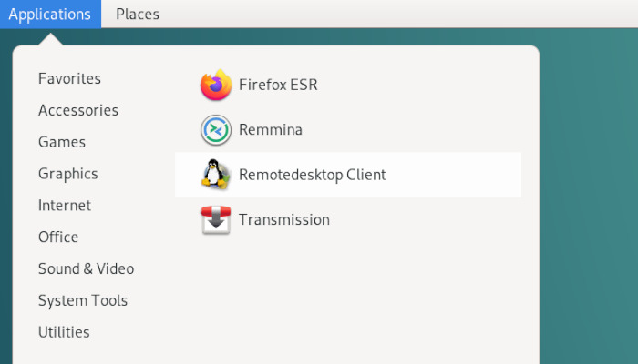Click the Remmina app icon
The width and height of the screenshot is (638, 364).
click(x=216, y=130)
